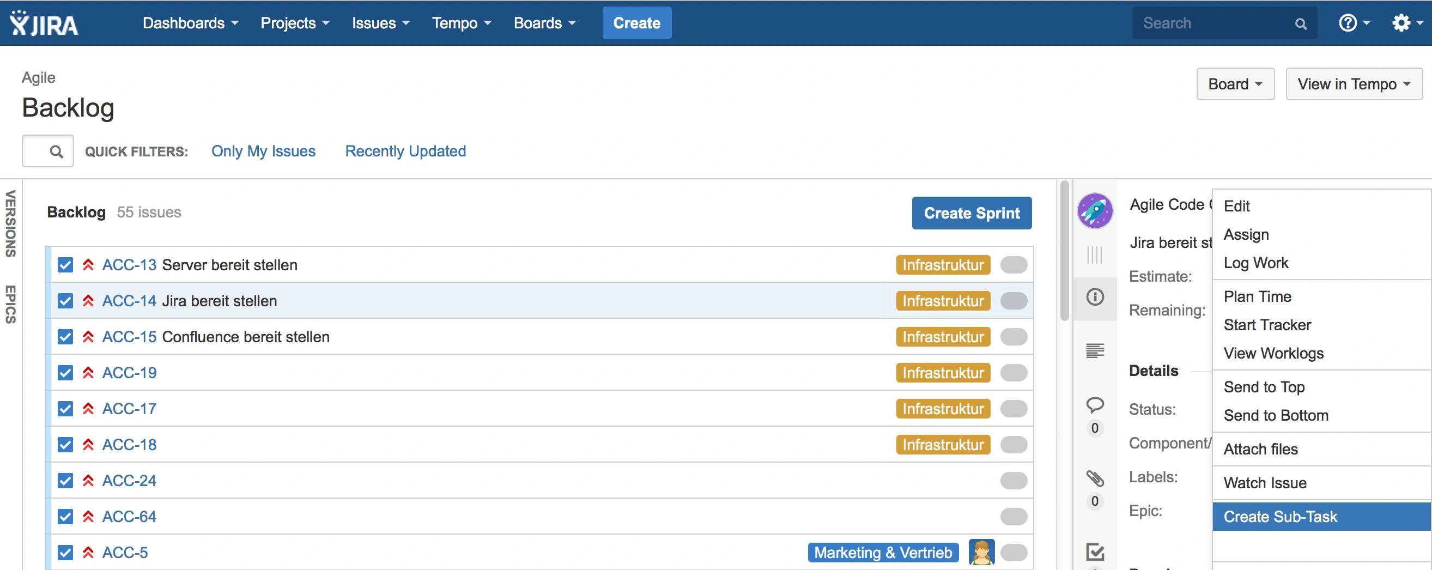Click Infrastruktur epic label on ACC-18
Image resolution: width=1432 pixels, height=570 pixels.
tap(943, 445)
